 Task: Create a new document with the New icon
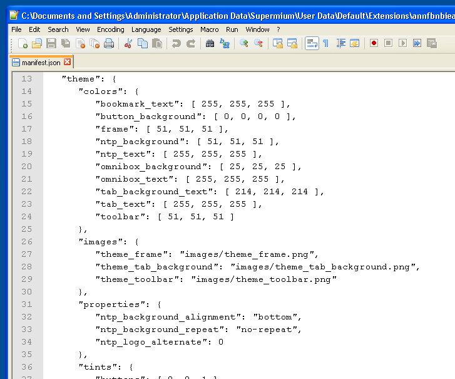coord(23,43)
